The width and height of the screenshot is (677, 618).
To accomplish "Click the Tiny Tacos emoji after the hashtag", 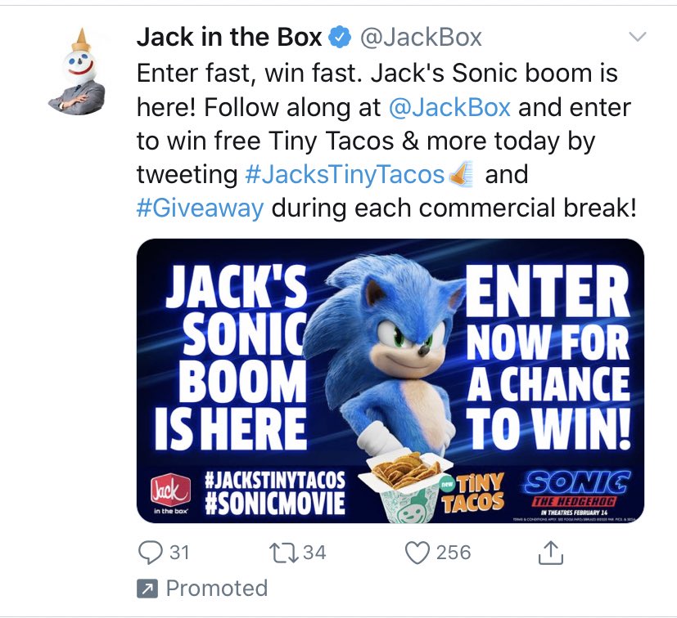I will (x=462, y=174).
